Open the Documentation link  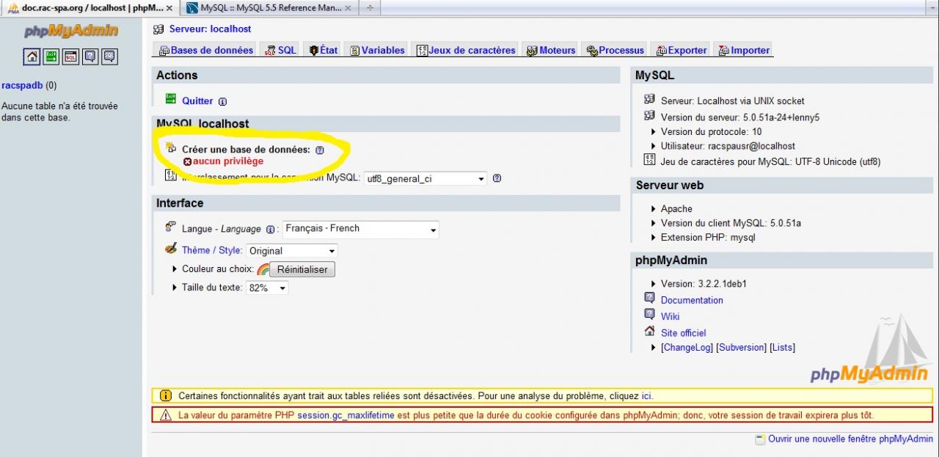tap(692, 300)
